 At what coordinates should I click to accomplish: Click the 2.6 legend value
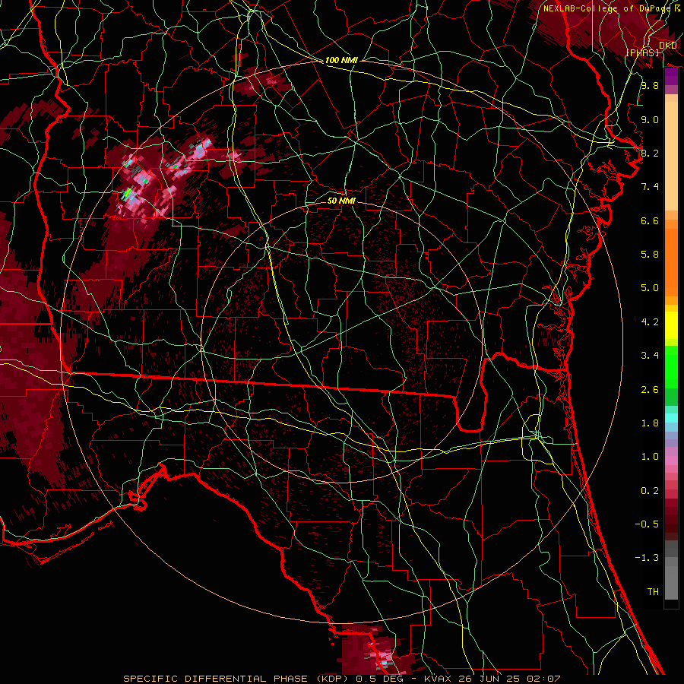pyautogui.click(x=650, y=389)
